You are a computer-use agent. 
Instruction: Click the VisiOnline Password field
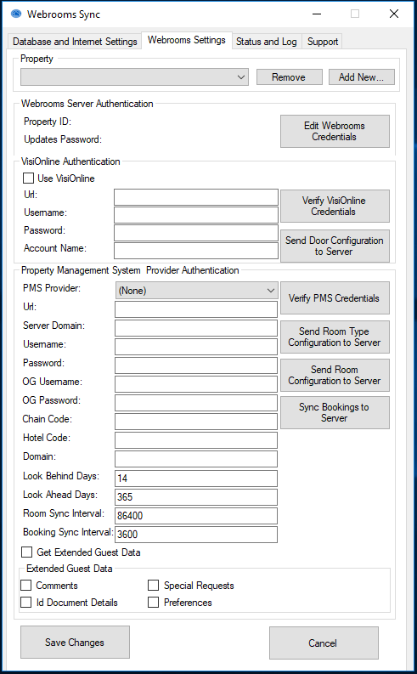(196, 233)
